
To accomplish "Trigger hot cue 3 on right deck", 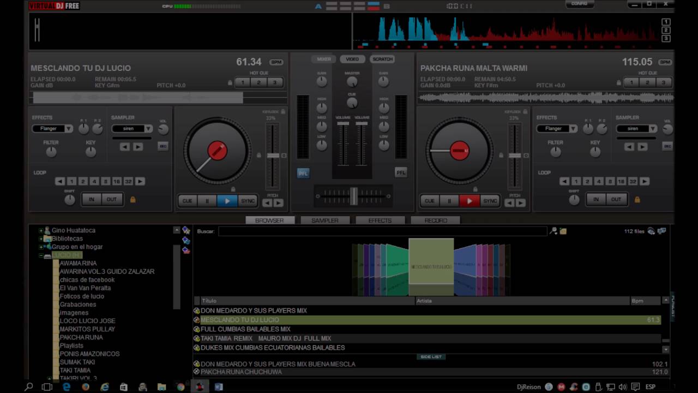I will point(663,82).
